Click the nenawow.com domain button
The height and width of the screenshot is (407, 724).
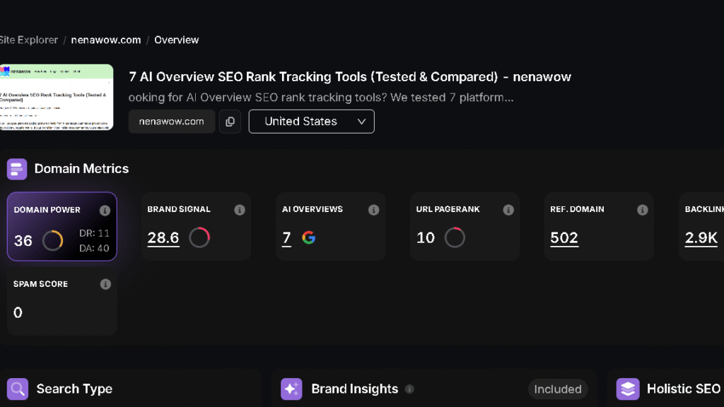[171, 122]
